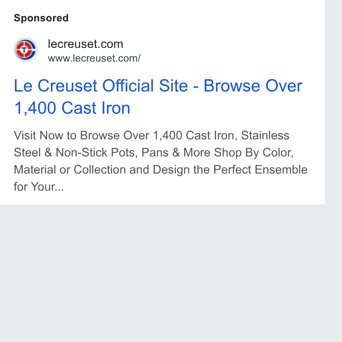The height and width of the screenshot is (342, 342).
Task: Click the Le Creuset circular favicon logo
Action: 26,50
